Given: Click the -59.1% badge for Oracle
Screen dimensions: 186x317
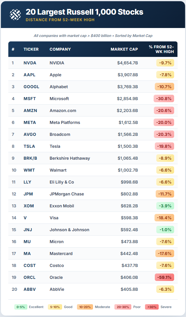Looking at the screenshot, I should tap(164, 277).
